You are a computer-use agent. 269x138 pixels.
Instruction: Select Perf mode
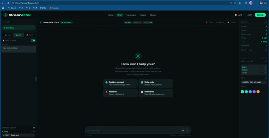tap(30, 35)
